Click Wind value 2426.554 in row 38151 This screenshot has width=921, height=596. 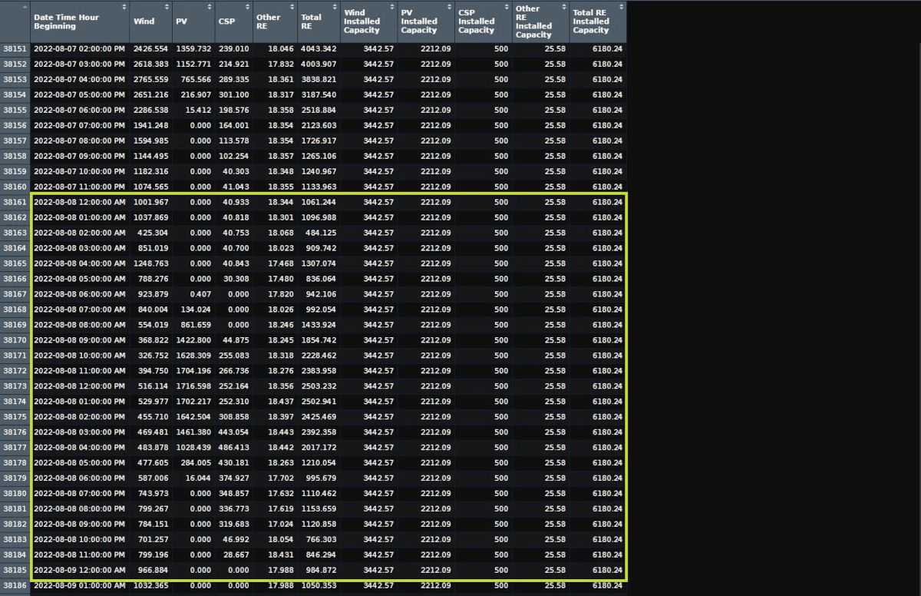click(x=150, y=48)
